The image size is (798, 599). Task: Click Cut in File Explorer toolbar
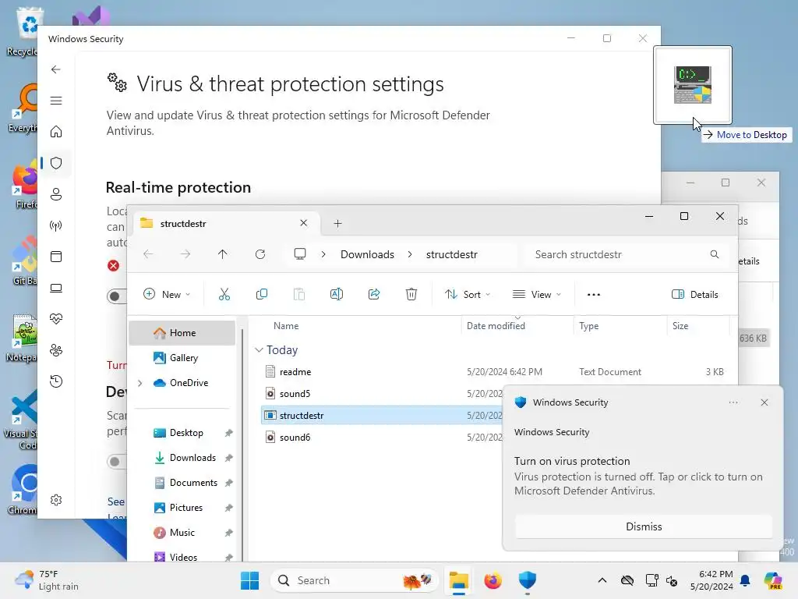click(224, 294)
